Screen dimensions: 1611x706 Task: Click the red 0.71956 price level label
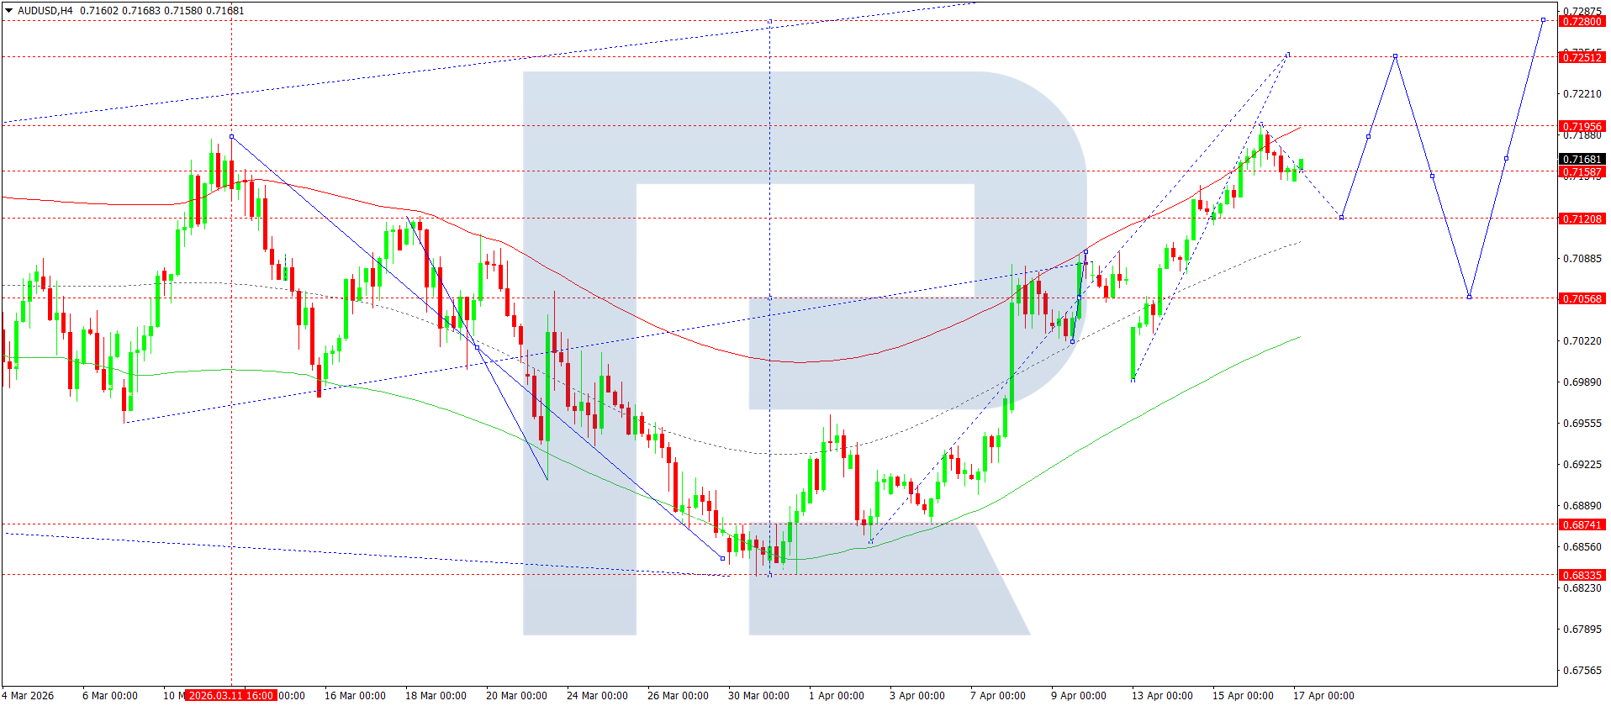(1582, 126)
